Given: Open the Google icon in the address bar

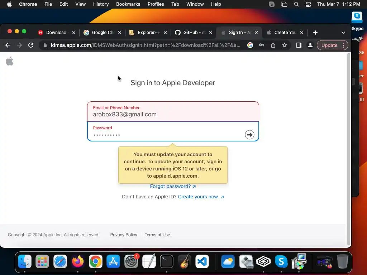Looking at the screenshot, I should click(x=250, y=45).
